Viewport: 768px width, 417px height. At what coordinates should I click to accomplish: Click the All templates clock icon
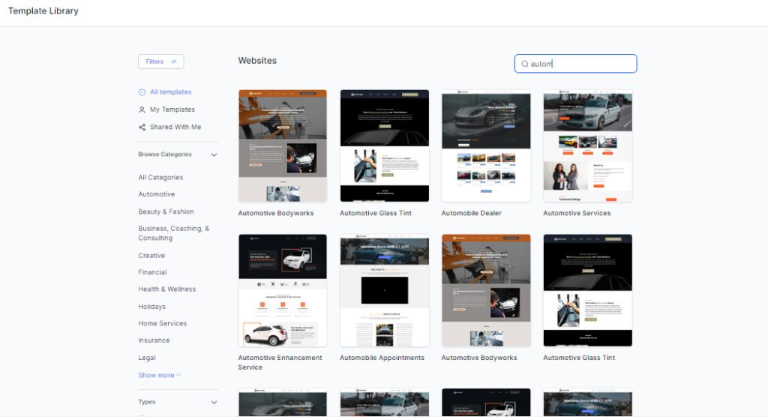point(142,92)
